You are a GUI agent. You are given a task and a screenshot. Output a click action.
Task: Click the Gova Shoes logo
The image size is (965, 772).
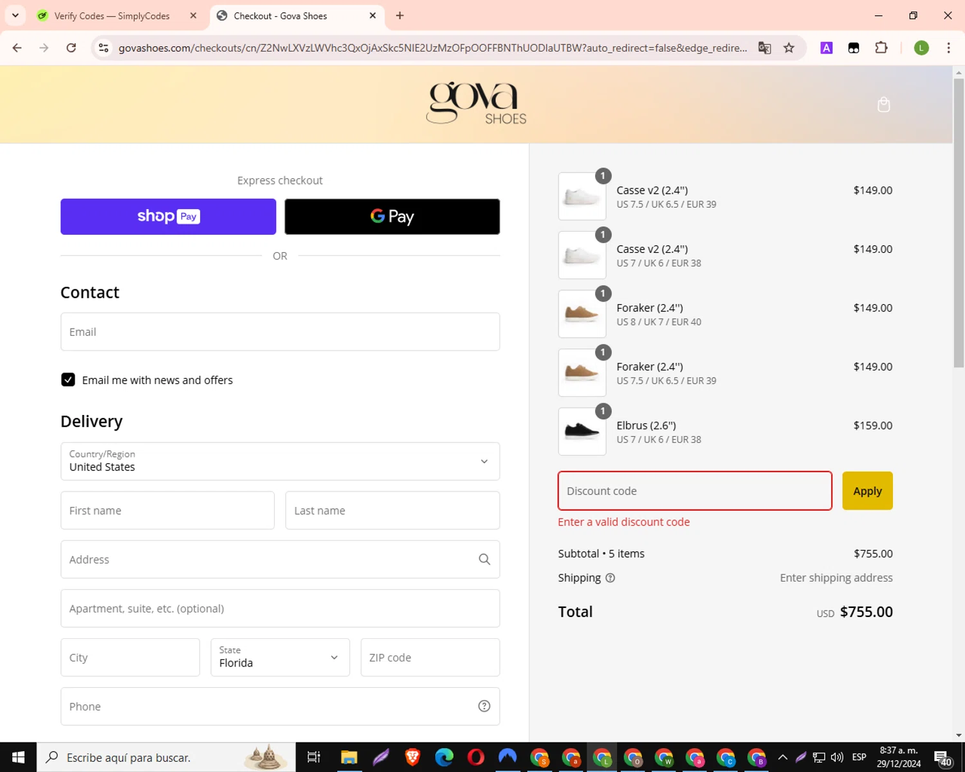(476, 103)
